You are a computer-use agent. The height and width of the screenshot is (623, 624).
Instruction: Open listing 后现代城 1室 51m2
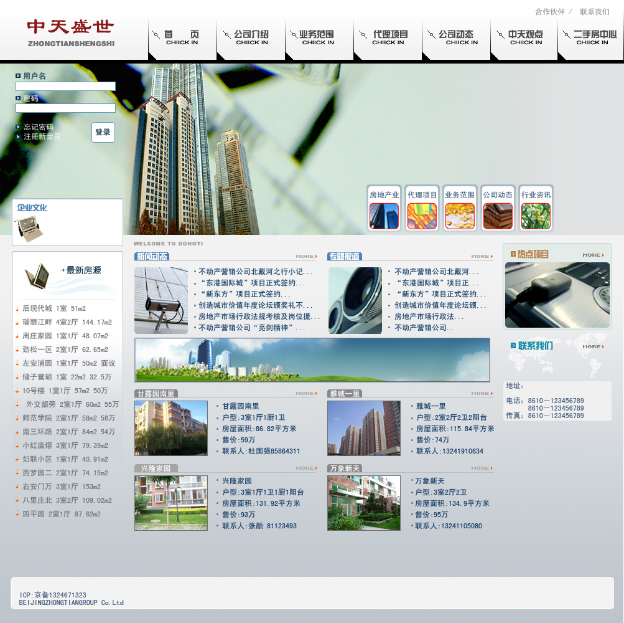(54, 308)
